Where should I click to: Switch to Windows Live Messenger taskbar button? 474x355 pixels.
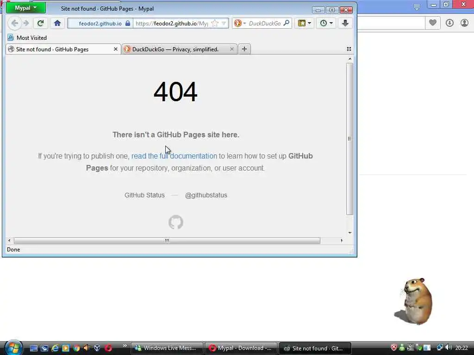pyautogui.click(x=167, y=348)
